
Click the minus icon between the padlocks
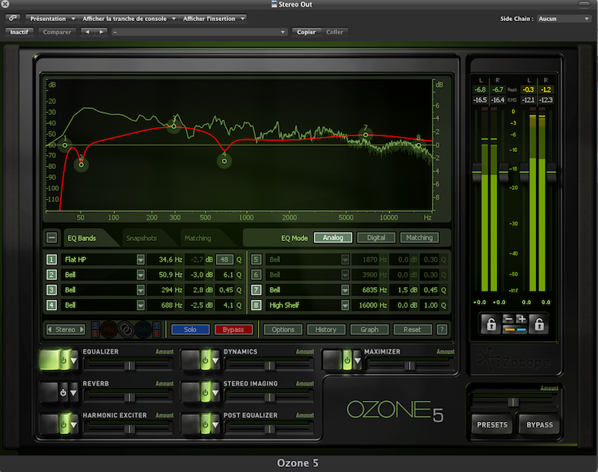tap(508, 319)
